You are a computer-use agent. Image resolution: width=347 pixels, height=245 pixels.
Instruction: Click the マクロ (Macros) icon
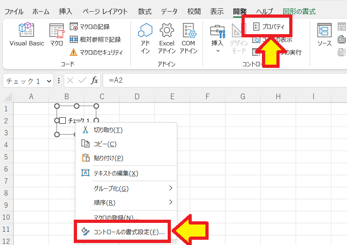coord(57,35)
